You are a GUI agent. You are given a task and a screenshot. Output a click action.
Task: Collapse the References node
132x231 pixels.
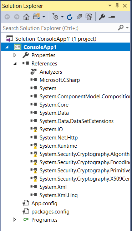coord(15,64)
